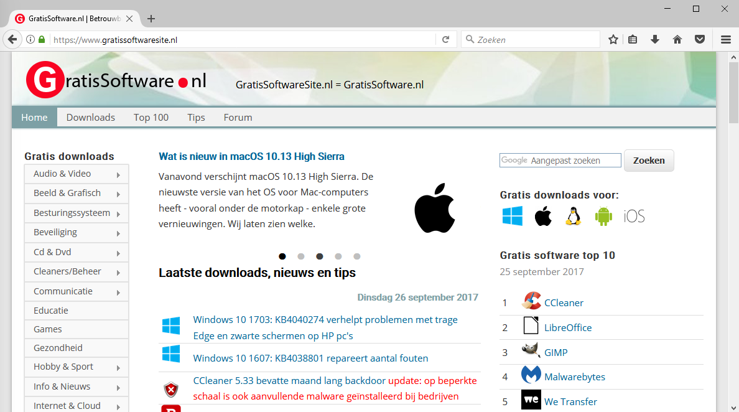Image resolution: width=739 pixels, height=412 pixels.
Task: Open Firefox downloads arrow icon
Action: (654, 39)
